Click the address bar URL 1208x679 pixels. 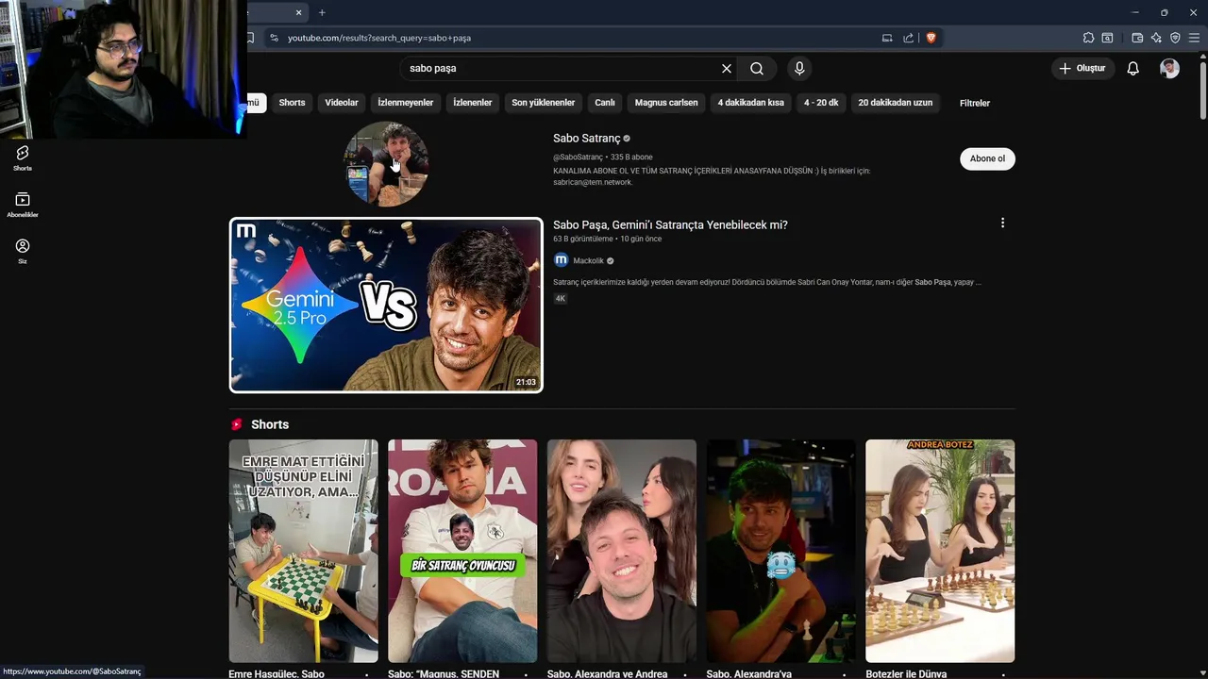click(x=379, y=38)
